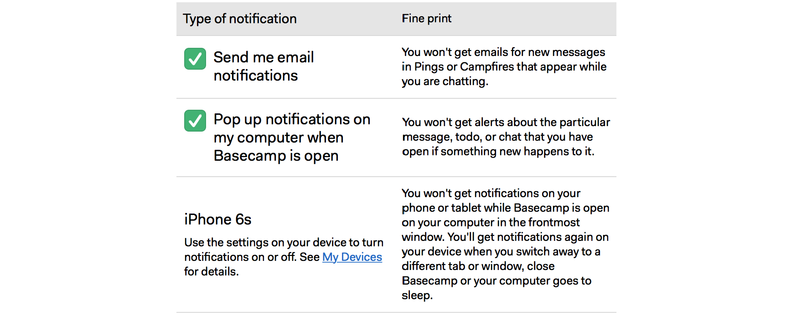The height and width of the screenshot is (316, 807).
Task: Uncheck the Send me email notifications checkbox
Action: [x=195, y=59]
